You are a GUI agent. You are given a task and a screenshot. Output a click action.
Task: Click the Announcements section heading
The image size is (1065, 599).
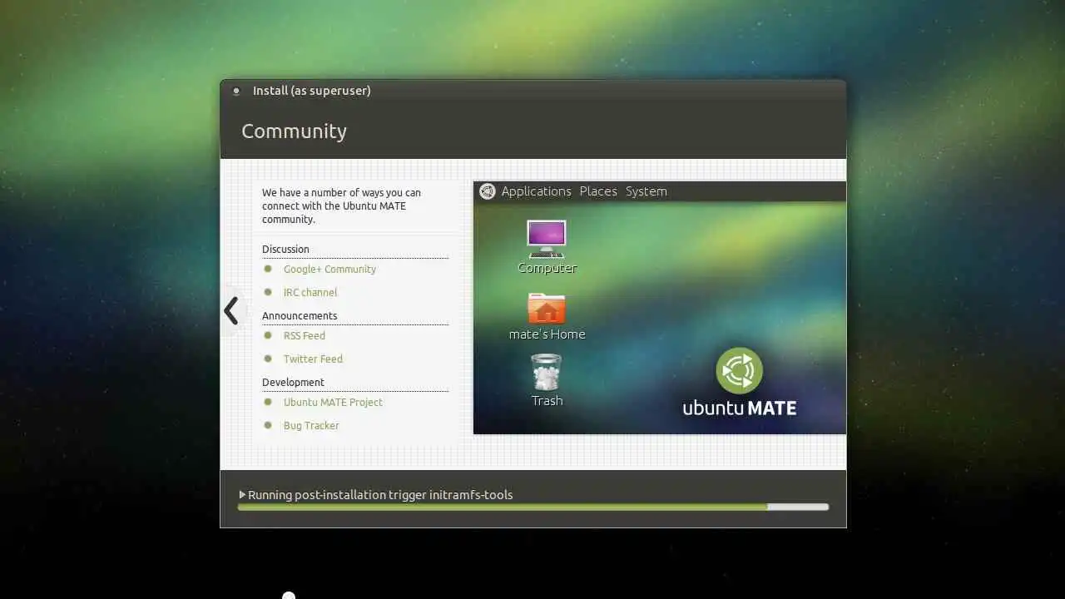pos(300,316)
